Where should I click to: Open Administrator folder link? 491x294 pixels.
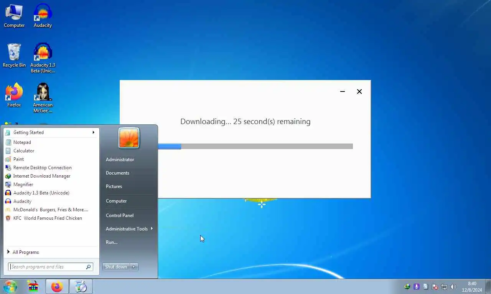(x=120, y=160)
